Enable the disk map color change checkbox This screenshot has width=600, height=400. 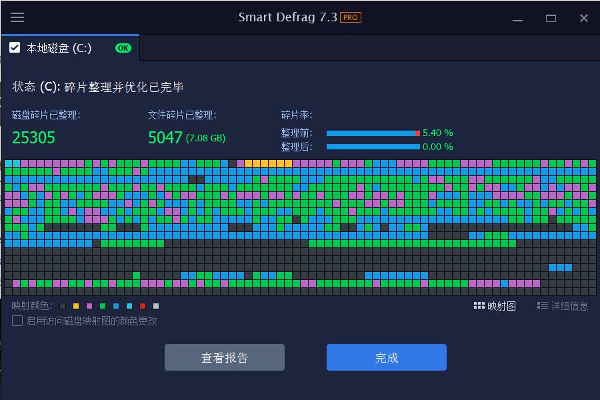click(16, 321)
